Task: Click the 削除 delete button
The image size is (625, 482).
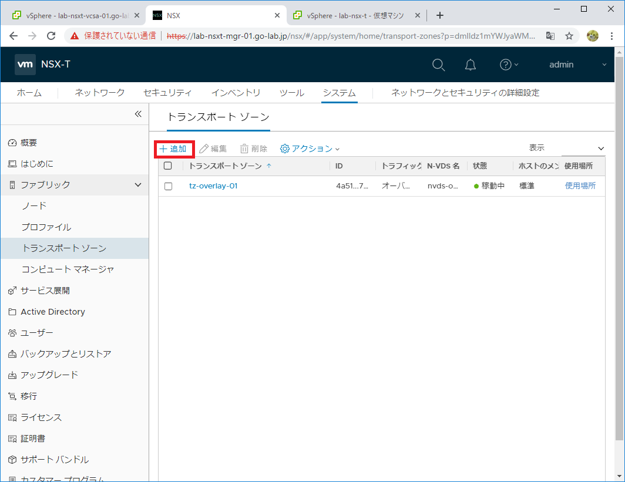Action: (x=254, y=149)
